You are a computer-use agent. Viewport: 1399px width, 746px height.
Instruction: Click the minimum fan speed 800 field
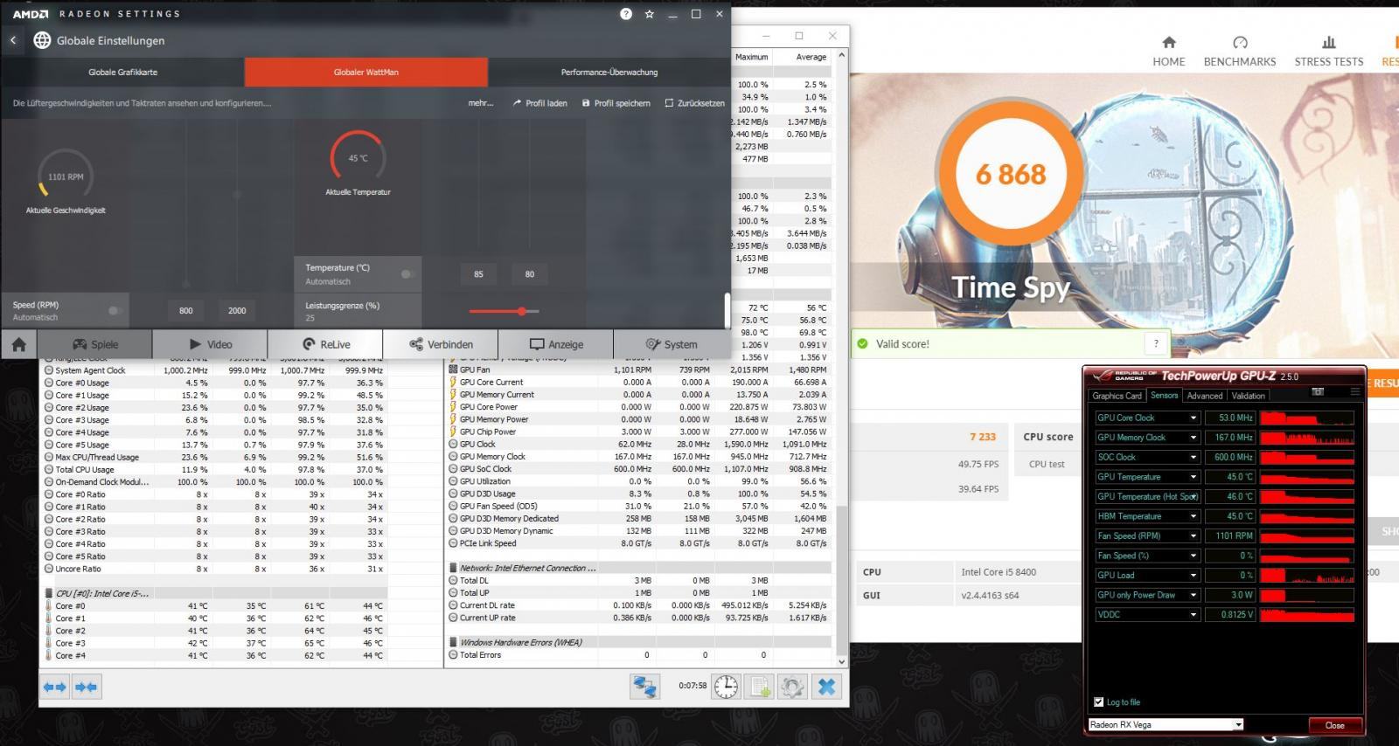186,310
